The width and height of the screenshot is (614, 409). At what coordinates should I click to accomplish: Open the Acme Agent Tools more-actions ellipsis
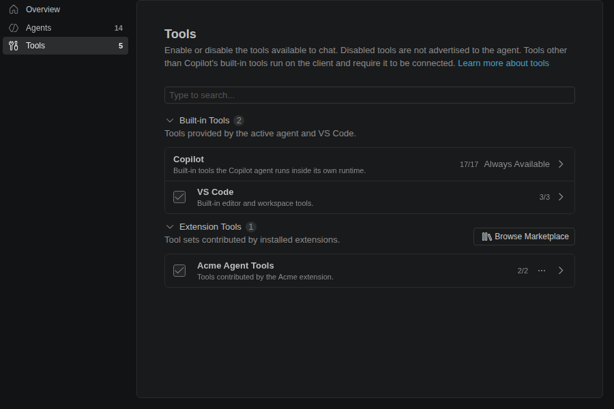(542, 271)
